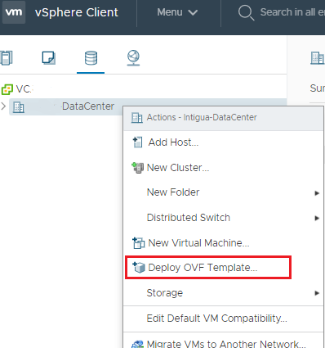The width and height of the screenshot is (325, 348).
Task: Switch to VMs and Templates view icon
Action: click(x=49, y=58)
